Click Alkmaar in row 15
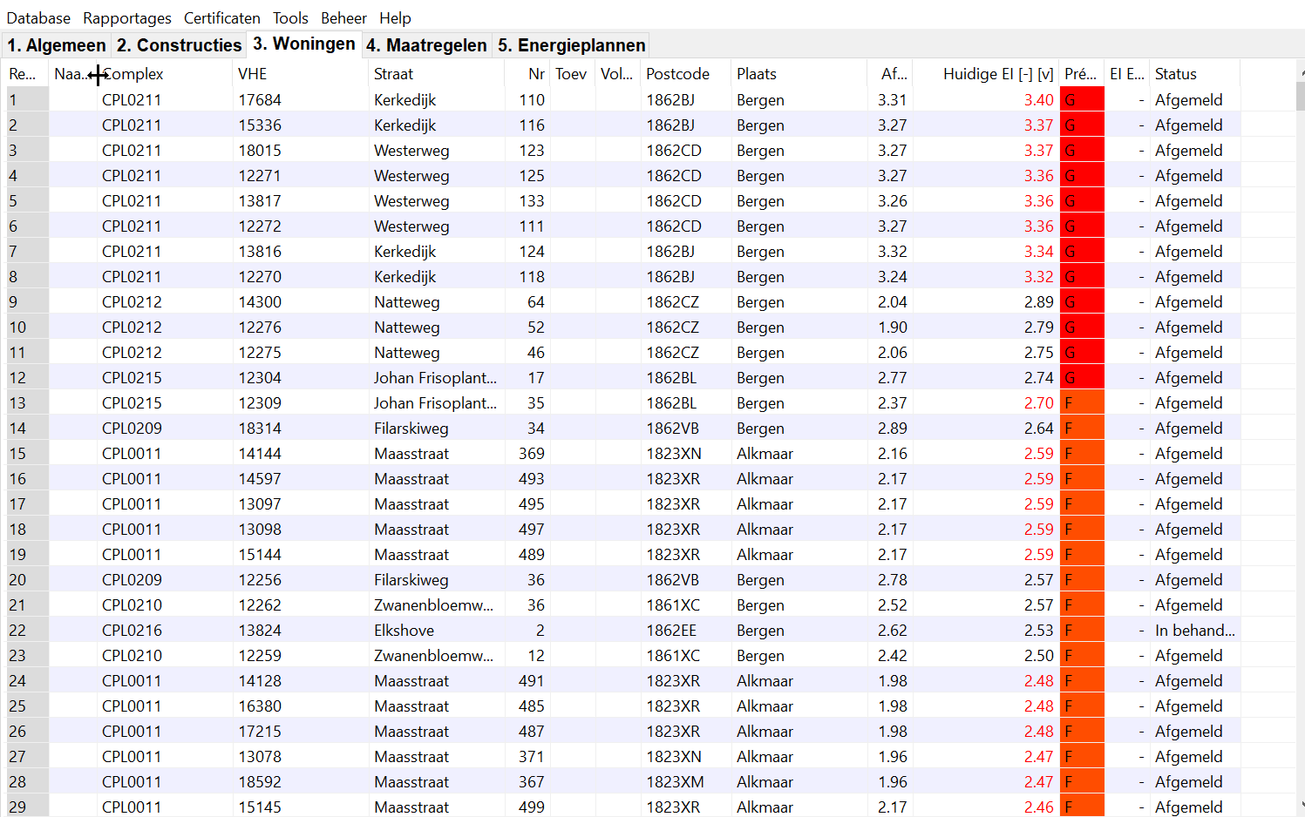 tap(765, 453)
